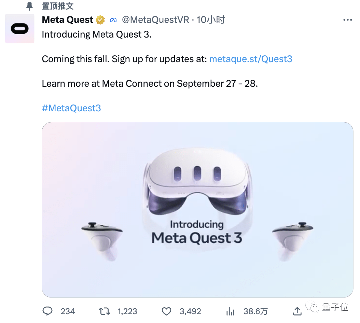Screen dimensions: 360x323
Task: Open the #MetaQuest3 hashtag
Action: [71, 108]
